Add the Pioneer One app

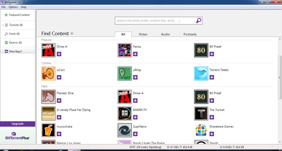(59, 101)
